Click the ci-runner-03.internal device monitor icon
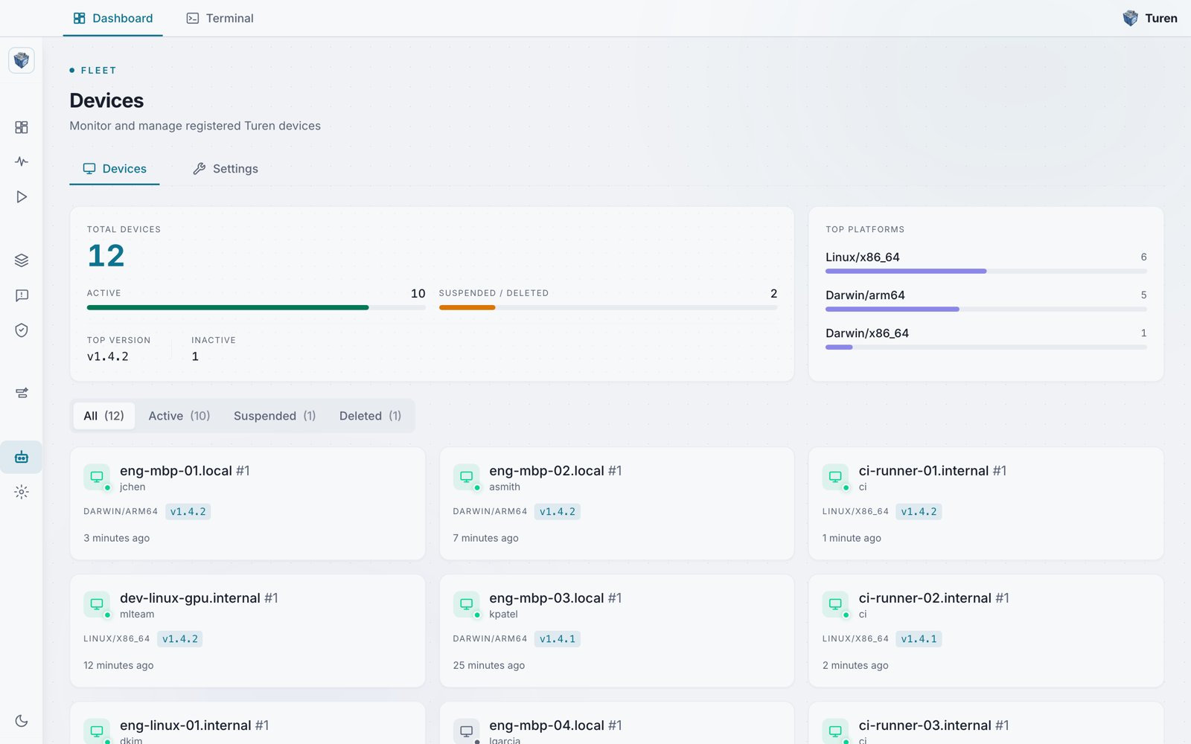 point(835,731)
